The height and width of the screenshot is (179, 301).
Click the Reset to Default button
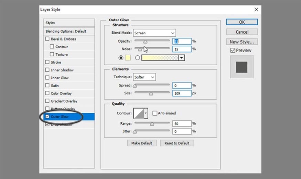[177, 143]
